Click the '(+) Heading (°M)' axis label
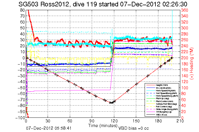199x132 pixels. 192,64
